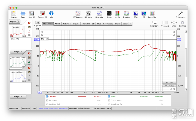Viewport: 196px width, 121px height.
Task: Select the Sony Linkbuds measurement thumbnail
Action: coord(18,77)
